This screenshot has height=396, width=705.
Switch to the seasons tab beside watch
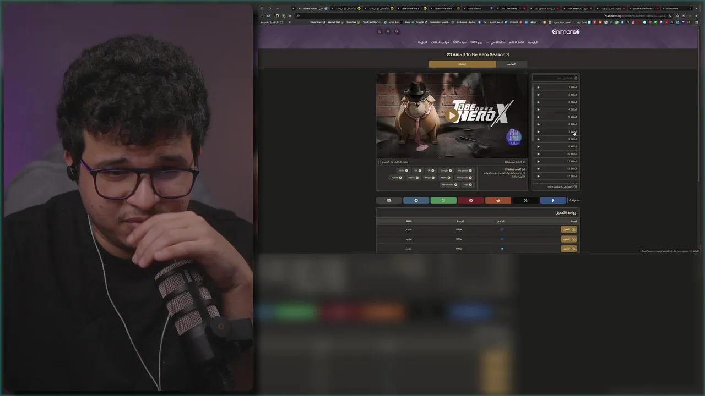coord(512,64)
